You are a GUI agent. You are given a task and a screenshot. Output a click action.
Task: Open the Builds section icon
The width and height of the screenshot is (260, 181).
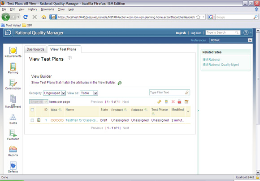point(13,117)
